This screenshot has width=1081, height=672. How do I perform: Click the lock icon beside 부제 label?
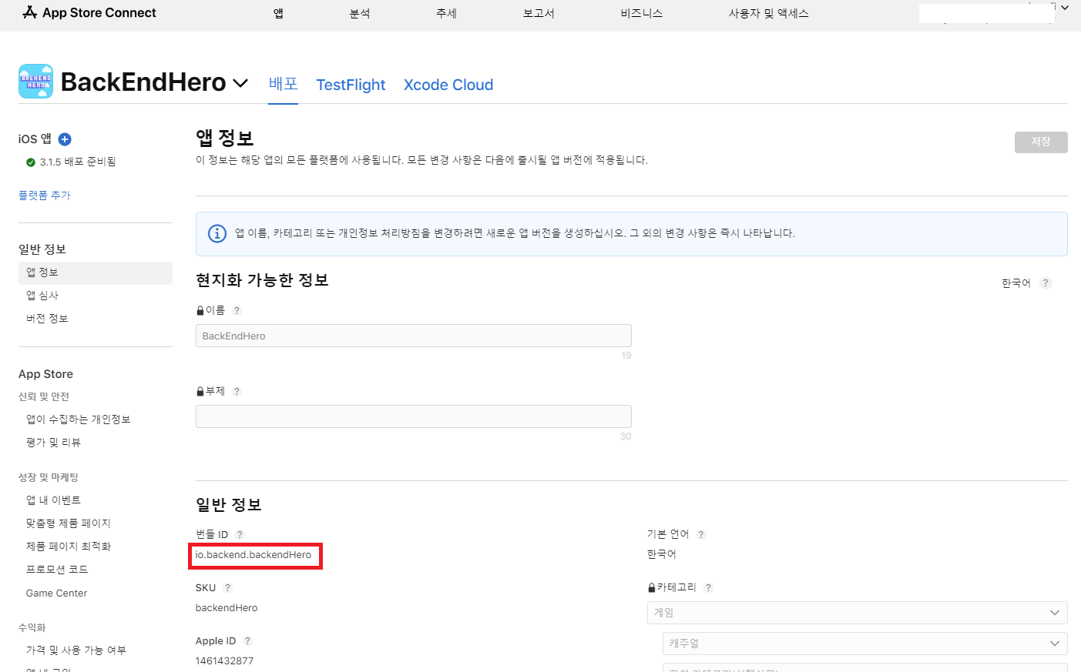pyautogui.click(x=200, y=392)
